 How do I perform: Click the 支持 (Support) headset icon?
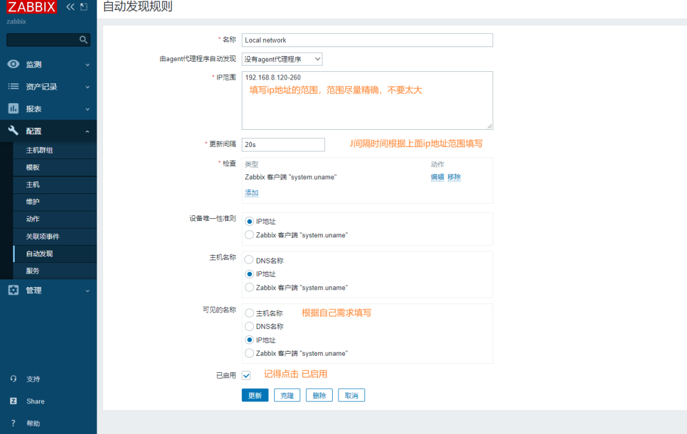(x=14, y=379)
